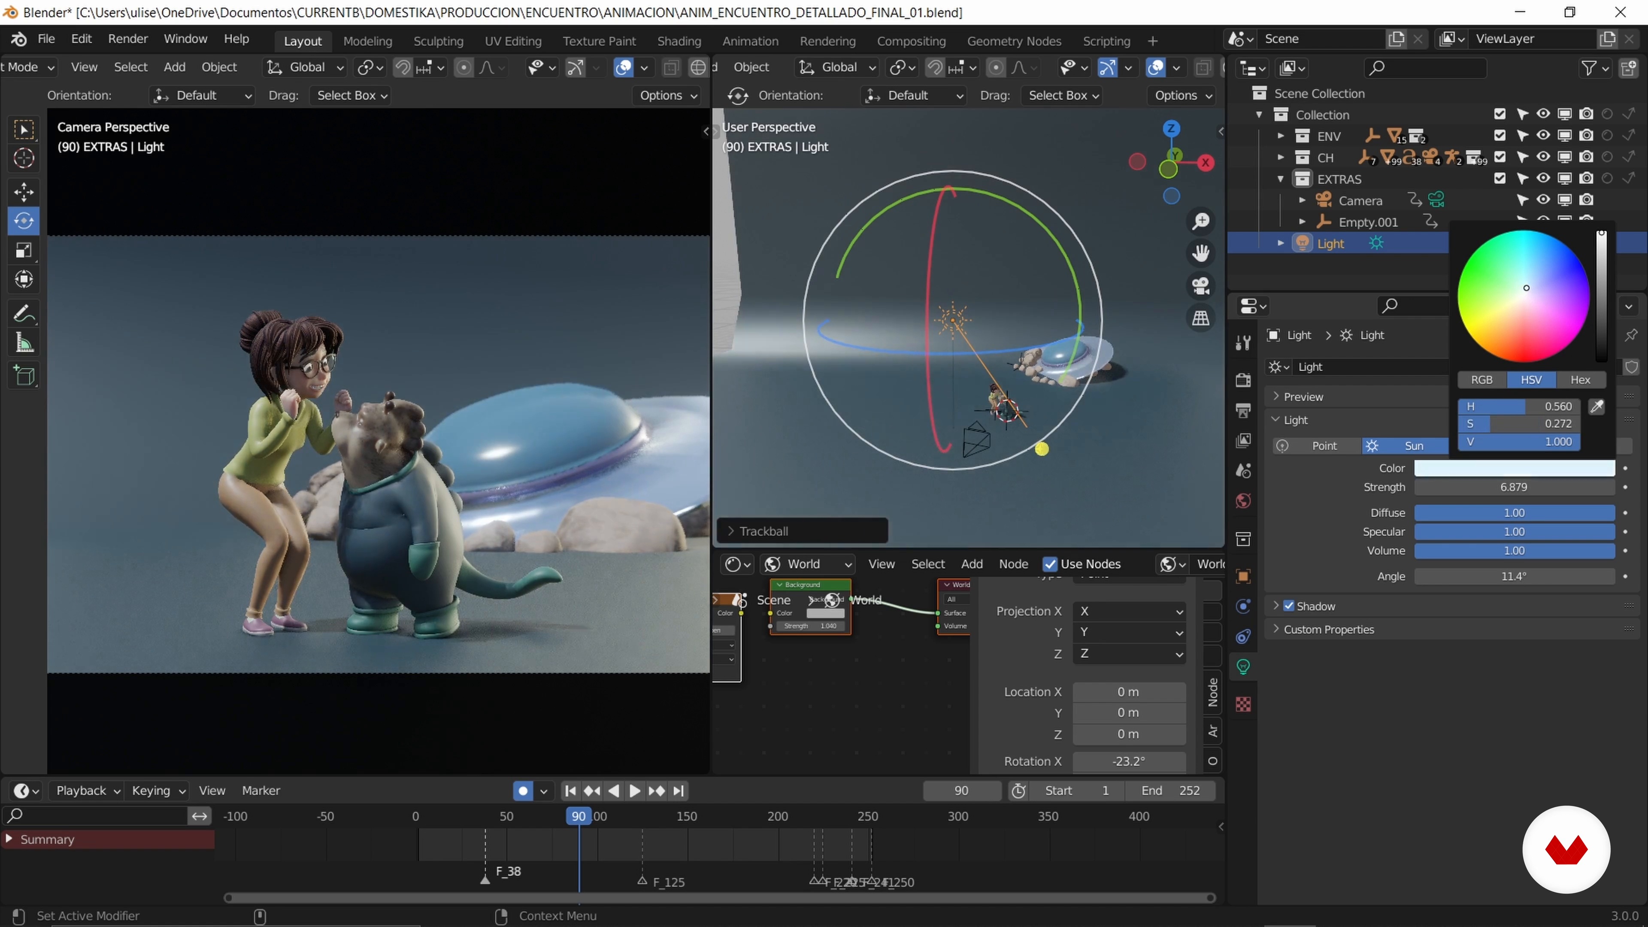1648x927 pixels.
Task: Open the Texture properties tab
Action: click(1243, 704)
